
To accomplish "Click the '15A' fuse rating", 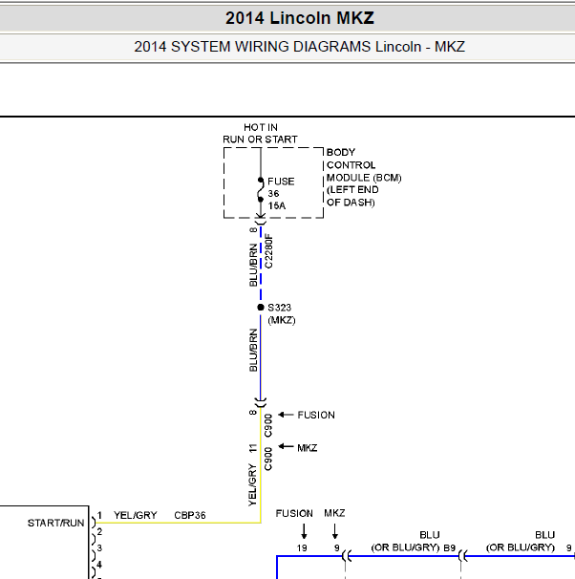I will [277, 206].
